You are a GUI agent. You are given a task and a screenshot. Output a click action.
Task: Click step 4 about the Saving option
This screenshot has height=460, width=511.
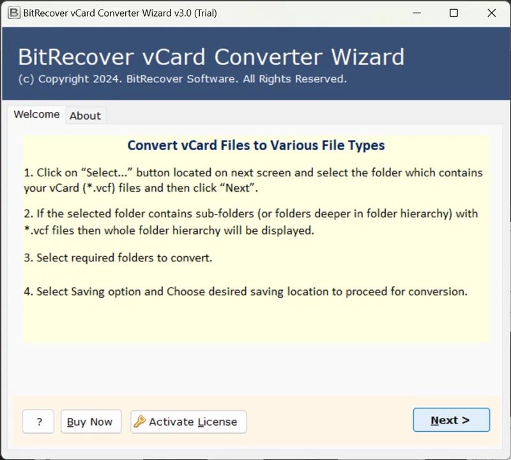click(x=246, y=291)
